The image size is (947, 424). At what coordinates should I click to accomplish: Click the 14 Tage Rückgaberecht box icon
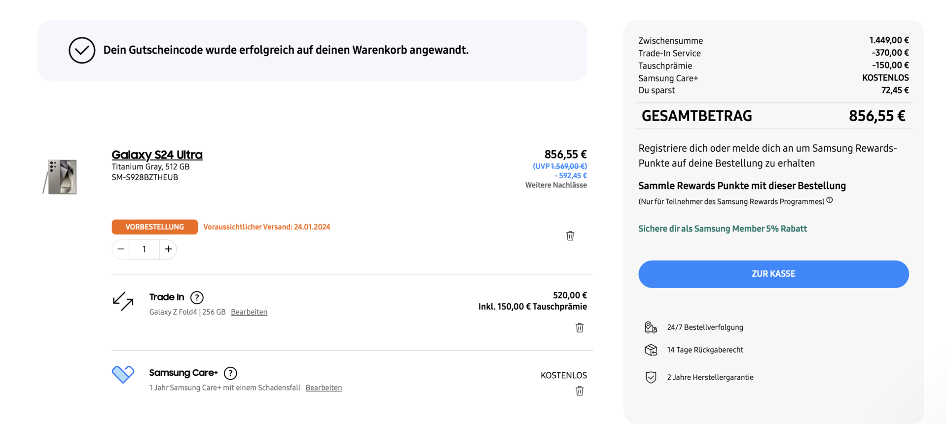click(x=651, y=350)
